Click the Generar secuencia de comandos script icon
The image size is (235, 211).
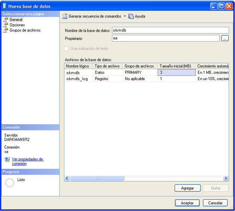(x=65, y=16)
